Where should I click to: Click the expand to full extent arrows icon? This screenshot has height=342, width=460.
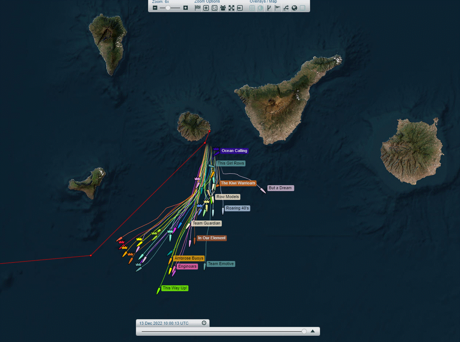pos(231,8)
